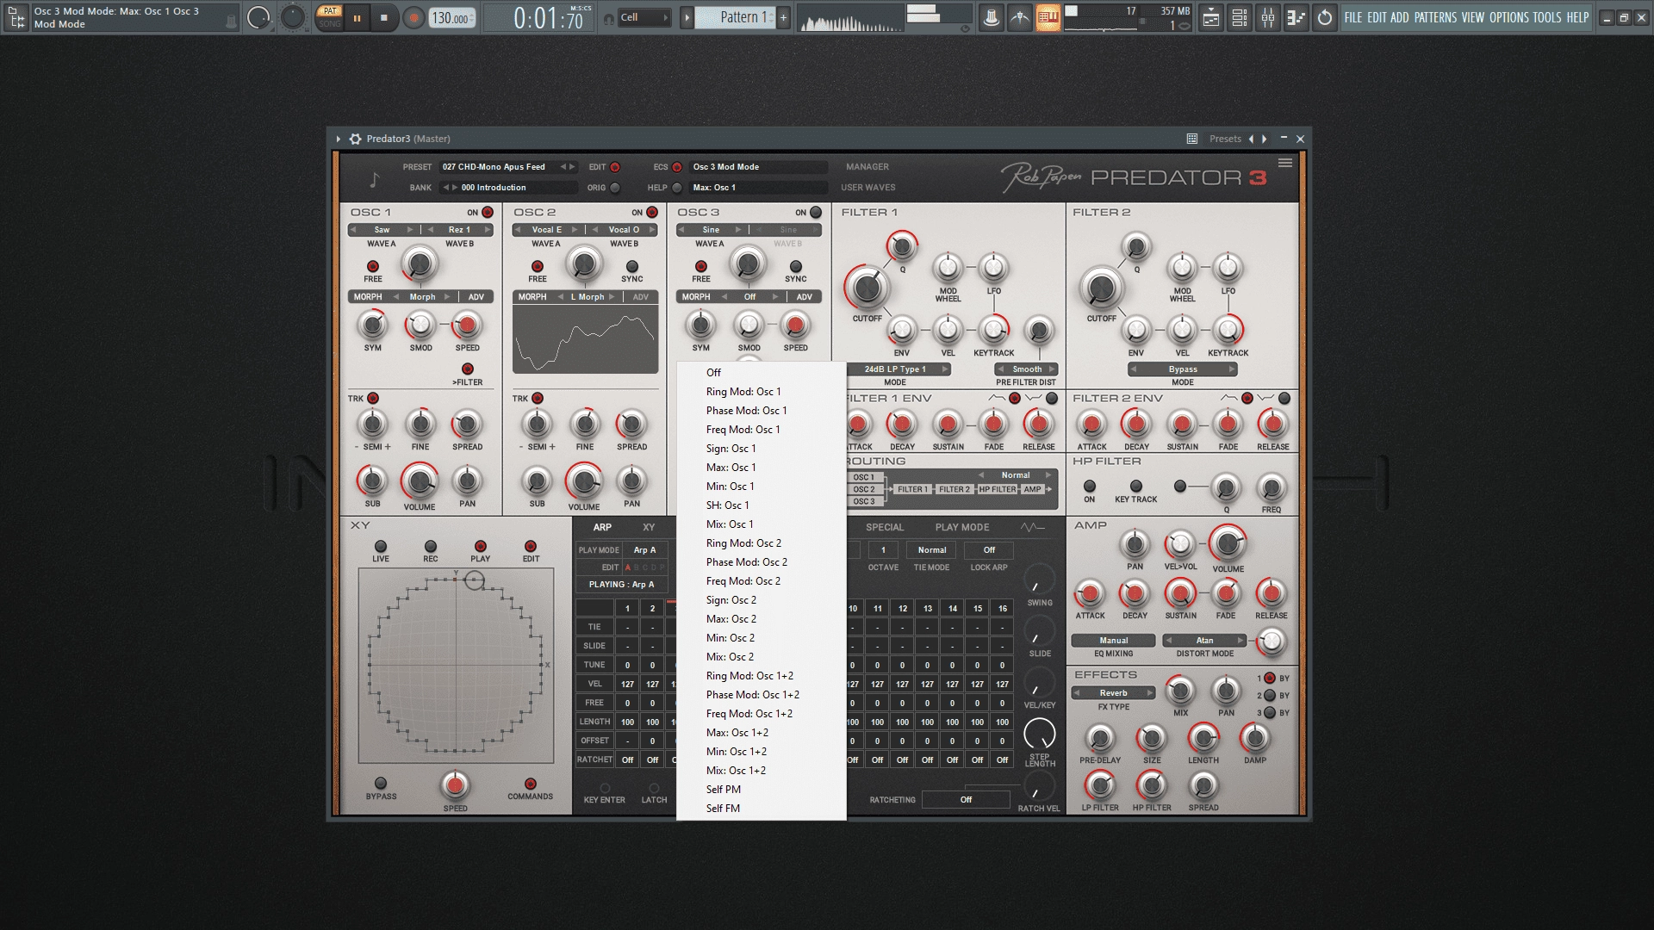Viewport: 1654px width, 930px height.
Task: Click the Filter 1 Env curve shape icon
Action: (x=997, y=398)
